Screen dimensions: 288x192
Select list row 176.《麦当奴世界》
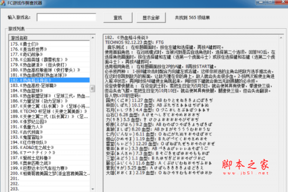point(49,49)
